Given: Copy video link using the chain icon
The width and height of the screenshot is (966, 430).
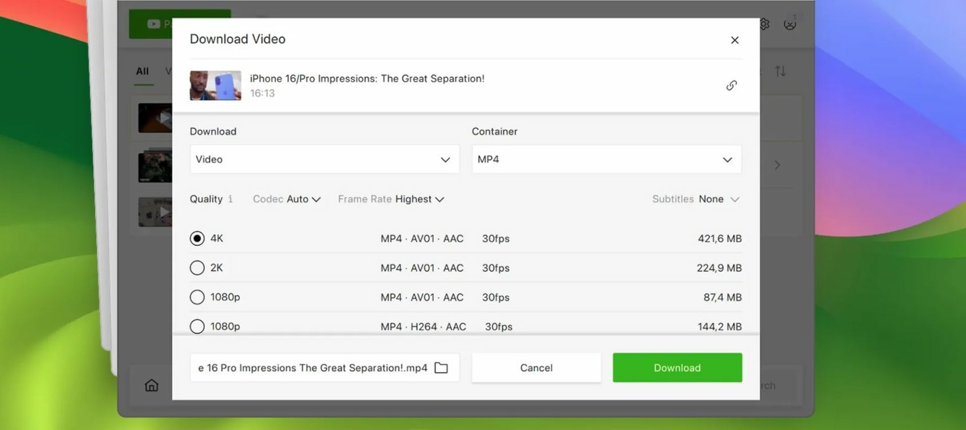Looking at the screenshot, I should click(x=731, y=85).
